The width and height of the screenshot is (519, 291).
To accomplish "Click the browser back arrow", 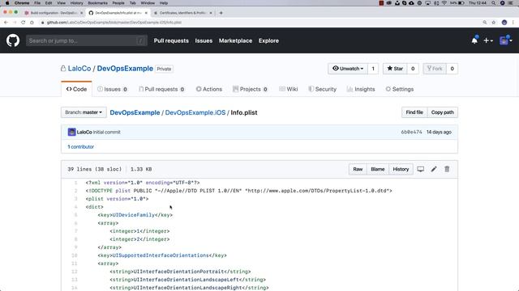I will pyautogui.click(x=6, y=23).
